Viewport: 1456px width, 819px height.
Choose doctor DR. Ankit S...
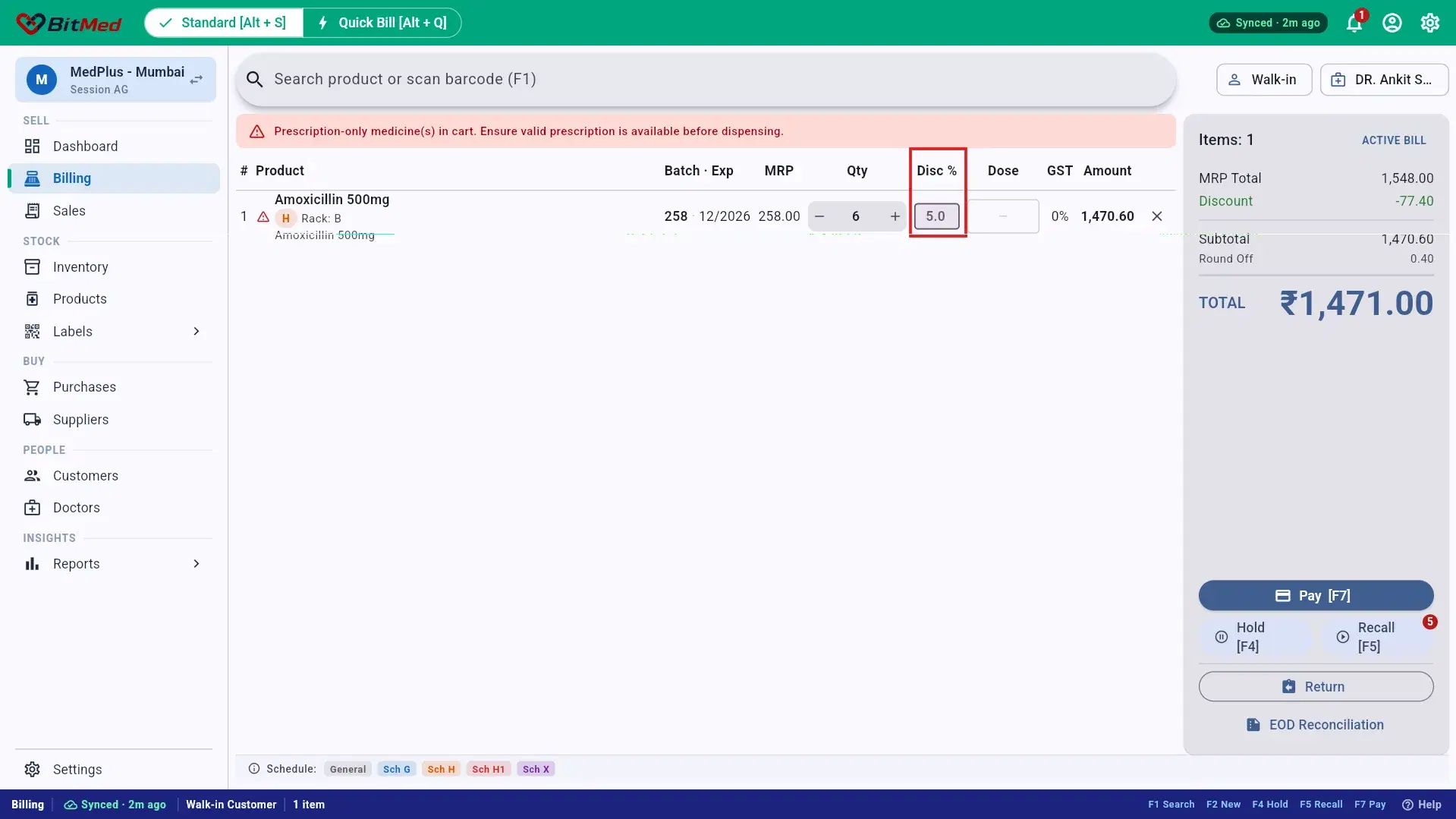tap(1384, 80)
